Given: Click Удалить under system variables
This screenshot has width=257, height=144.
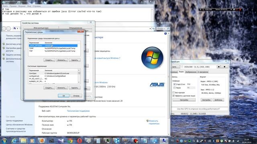Looking at the screenshot, I should [75, 88].
